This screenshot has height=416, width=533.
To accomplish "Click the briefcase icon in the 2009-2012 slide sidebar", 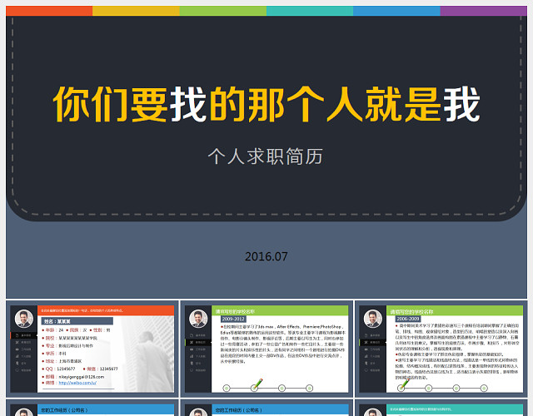I will point(192,349).
